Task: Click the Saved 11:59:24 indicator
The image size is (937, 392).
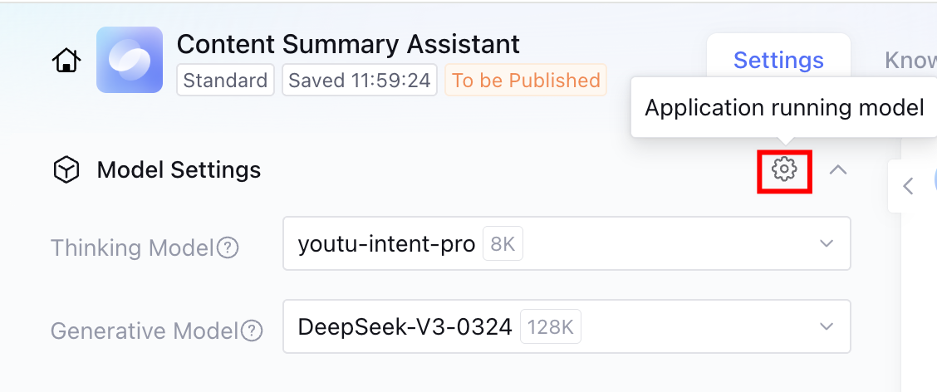Action: click(360, 81)
